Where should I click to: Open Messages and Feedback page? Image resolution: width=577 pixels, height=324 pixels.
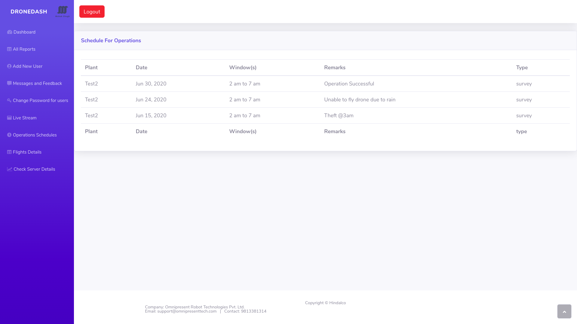coord(37,83)
